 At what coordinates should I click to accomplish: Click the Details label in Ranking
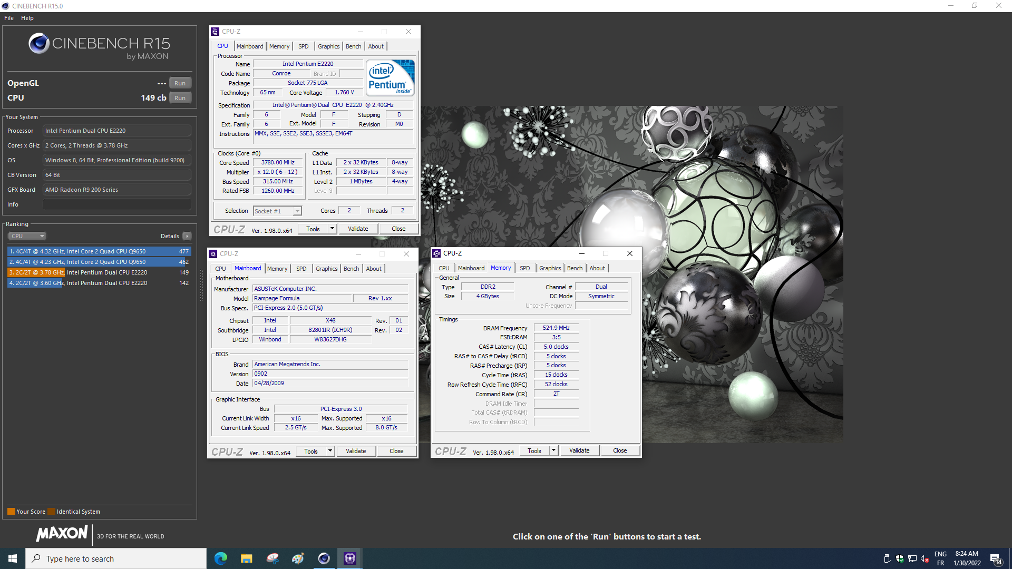[170, 236]
